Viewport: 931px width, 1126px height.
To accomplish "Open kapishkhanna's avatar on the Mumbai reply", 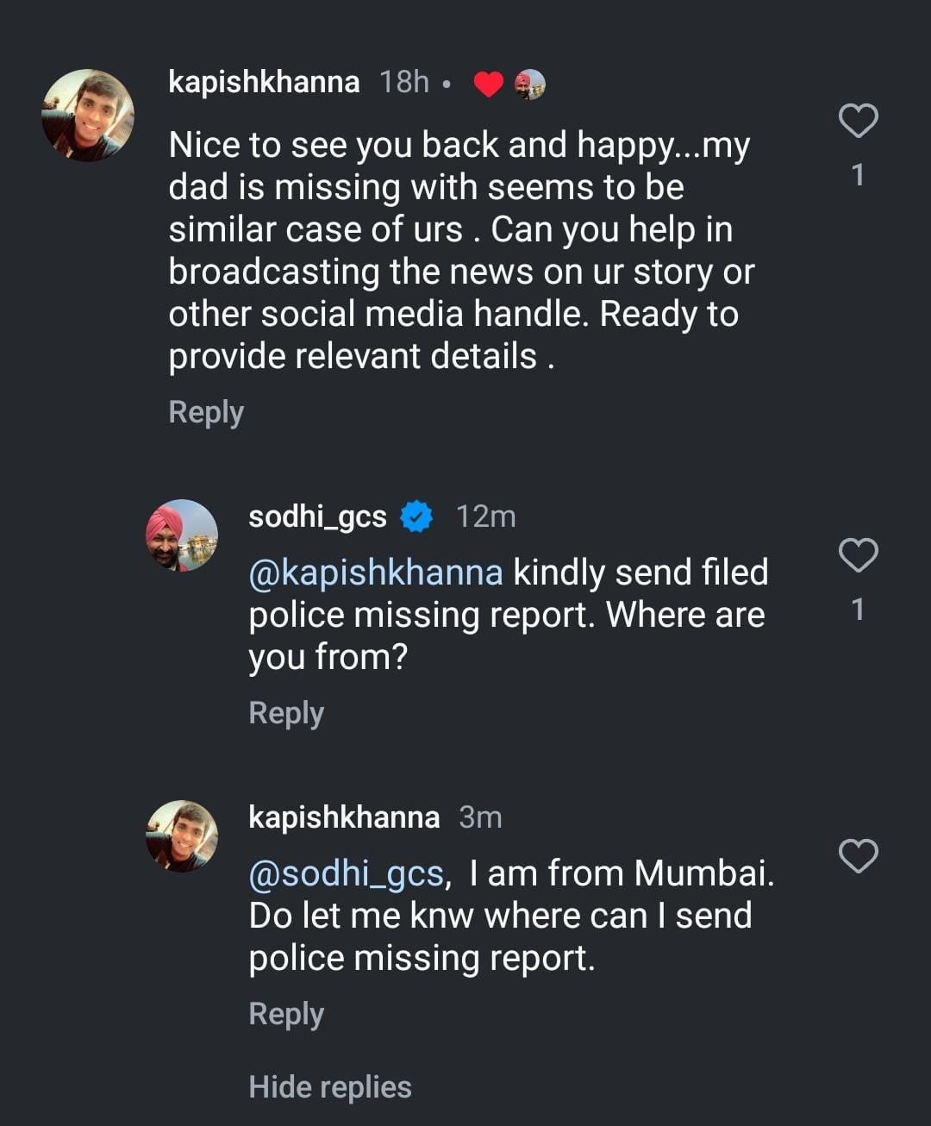I will 181,836.
